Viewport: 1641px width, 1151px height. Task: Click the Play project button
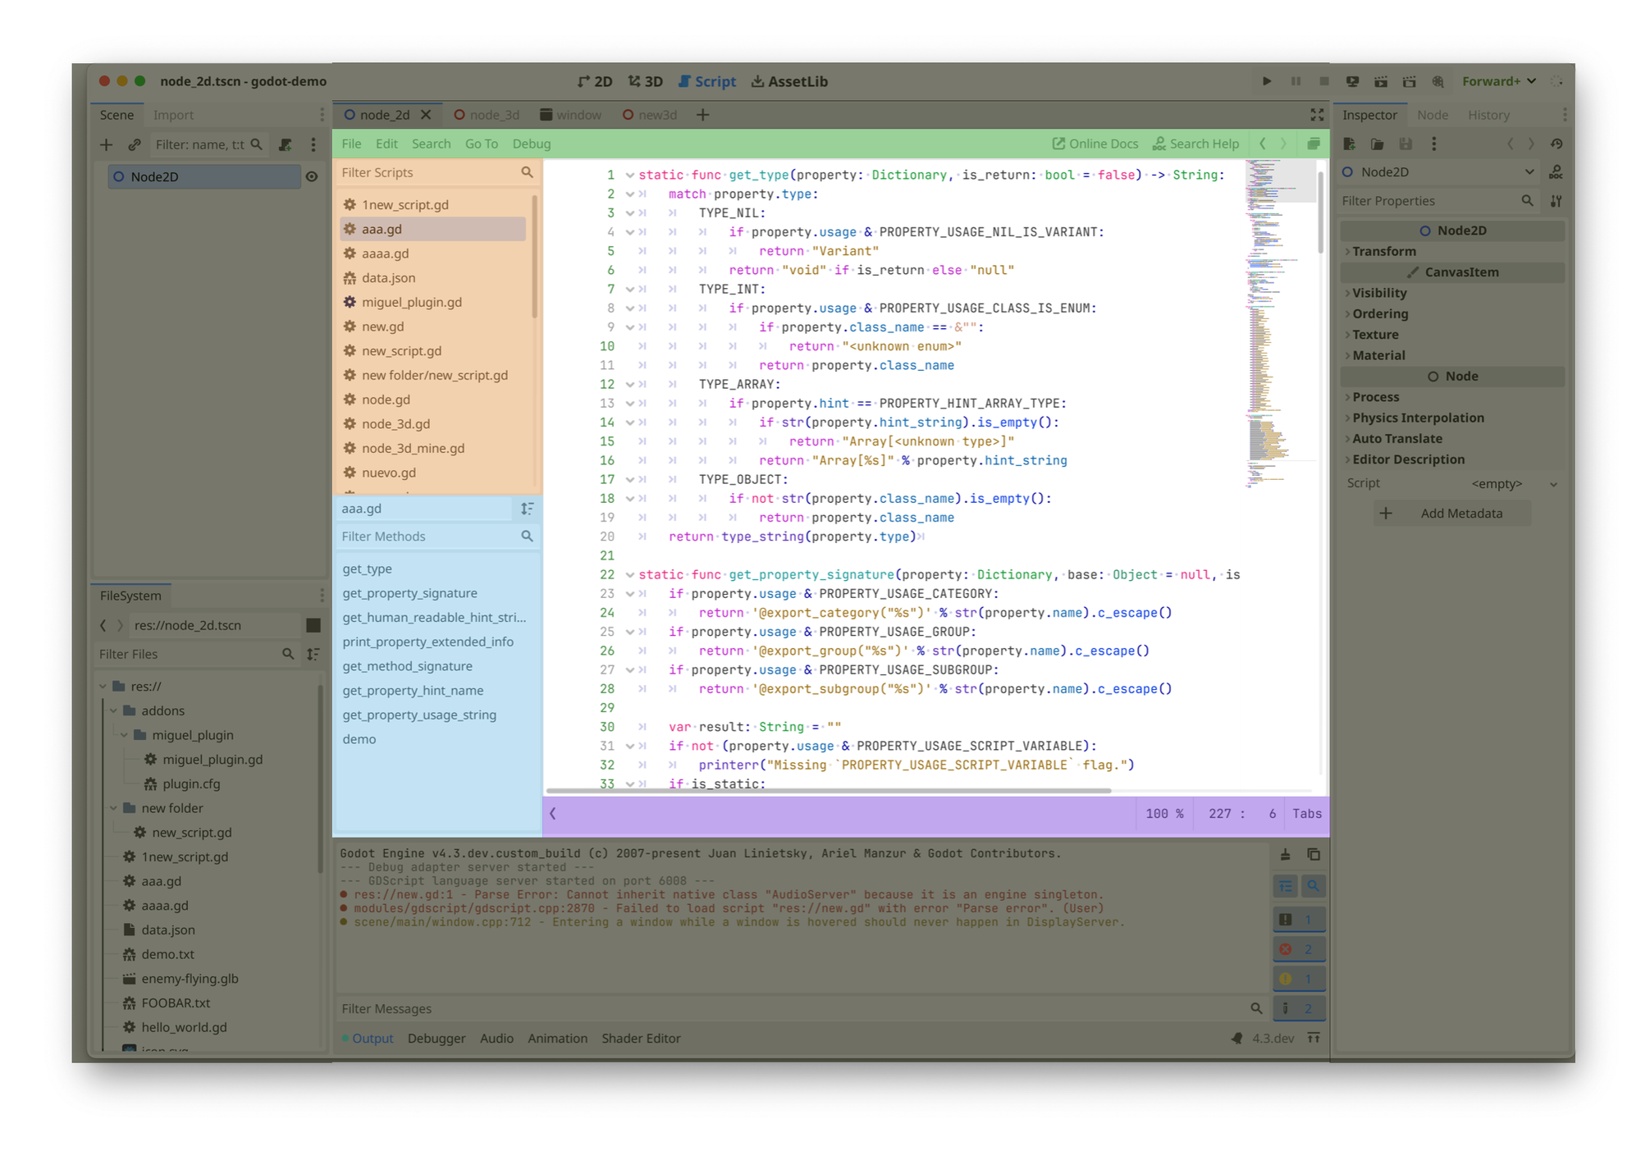pyautogui.click(x=1266, y=81)
